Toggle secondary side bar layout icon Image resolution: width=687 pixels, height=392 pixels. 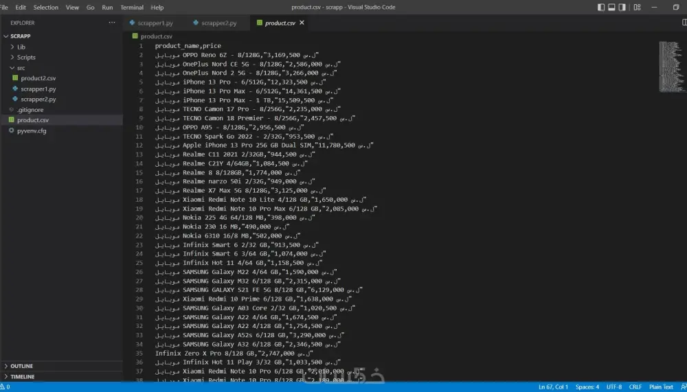[622, 8]
